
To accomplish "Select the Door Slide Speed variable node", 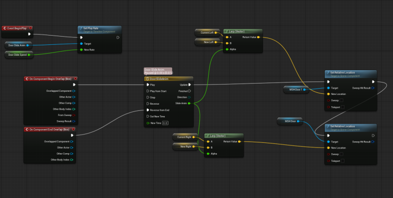I will [x=19, y=55].
